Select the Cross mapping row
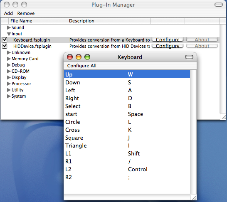This screenshot has width=227, height=202. tap(127, 130)
